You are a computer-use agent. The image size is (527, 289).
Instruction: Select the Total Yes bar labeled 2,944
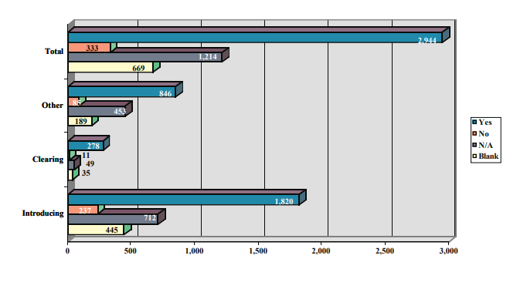point(255,38)
